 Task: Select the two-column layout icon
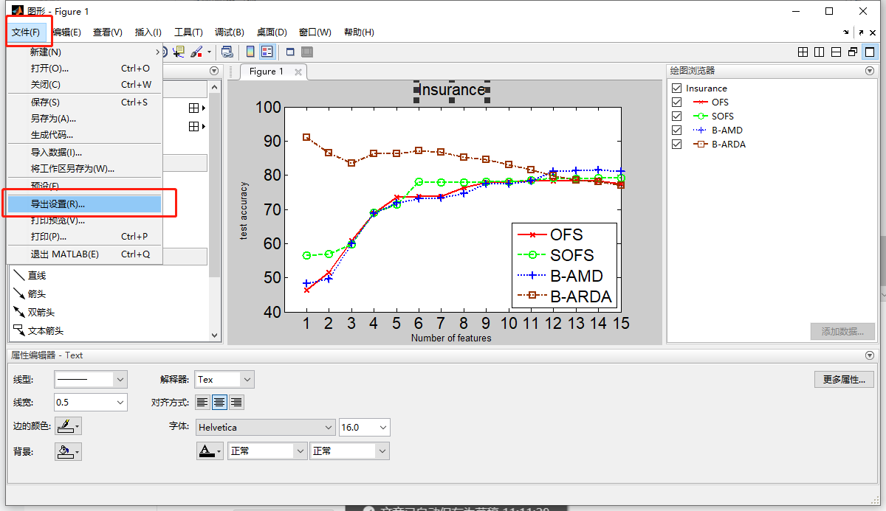(x=820, y=52)
